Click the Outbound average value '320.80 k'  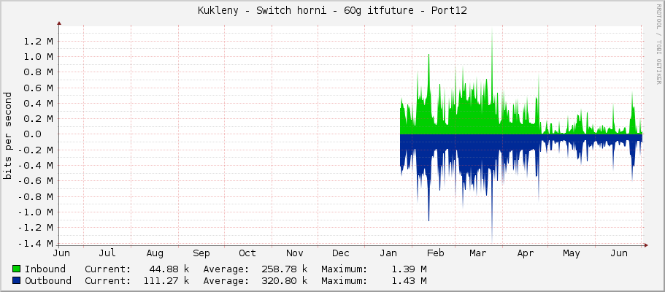click(x=285, y=280)
